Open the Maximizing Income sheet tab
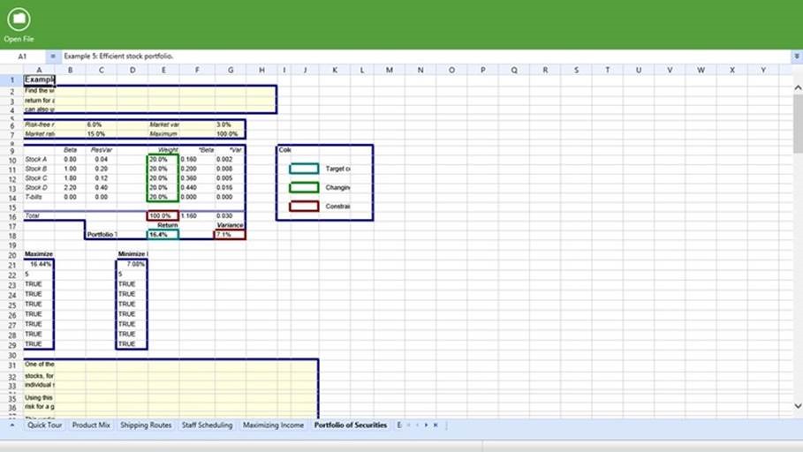 [x=274, y=426]
